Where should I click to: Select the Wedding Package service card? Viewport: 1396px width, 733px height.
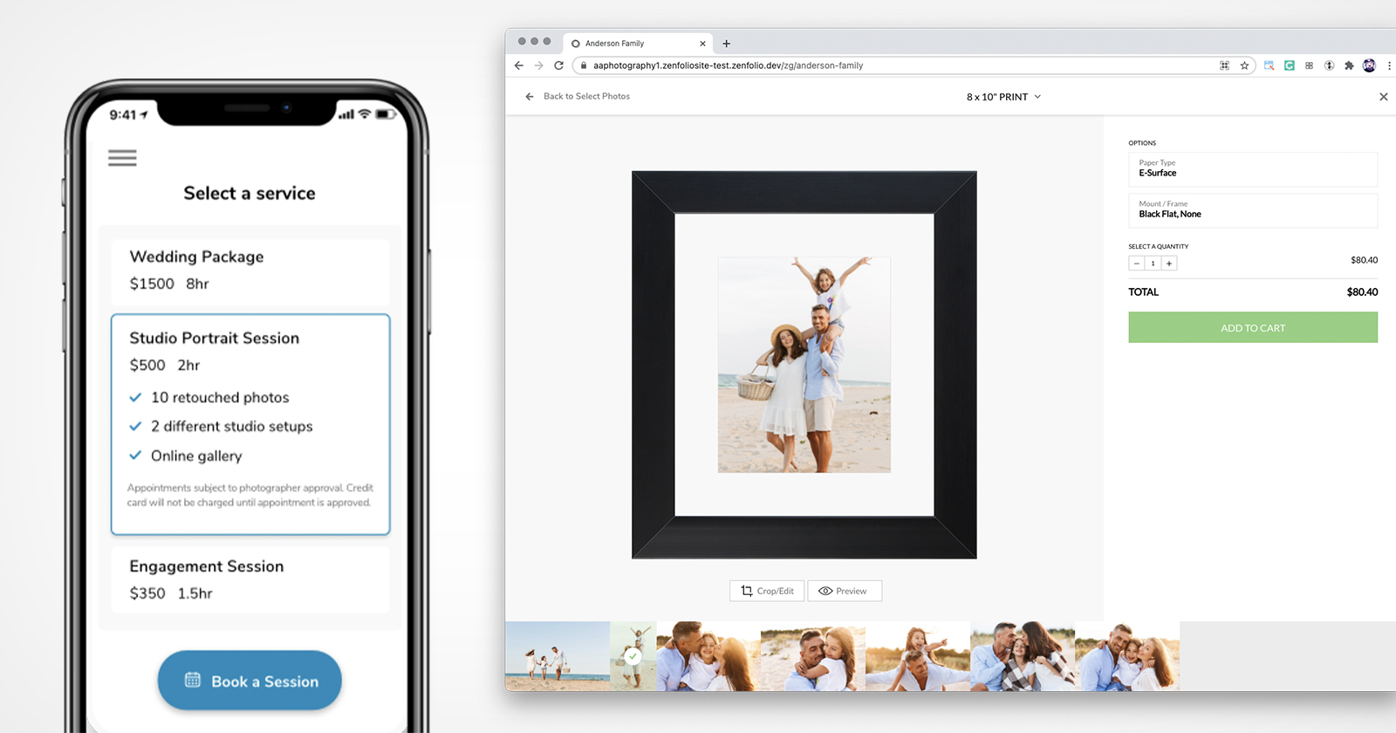pyautogui.click(x=250, y=271)
